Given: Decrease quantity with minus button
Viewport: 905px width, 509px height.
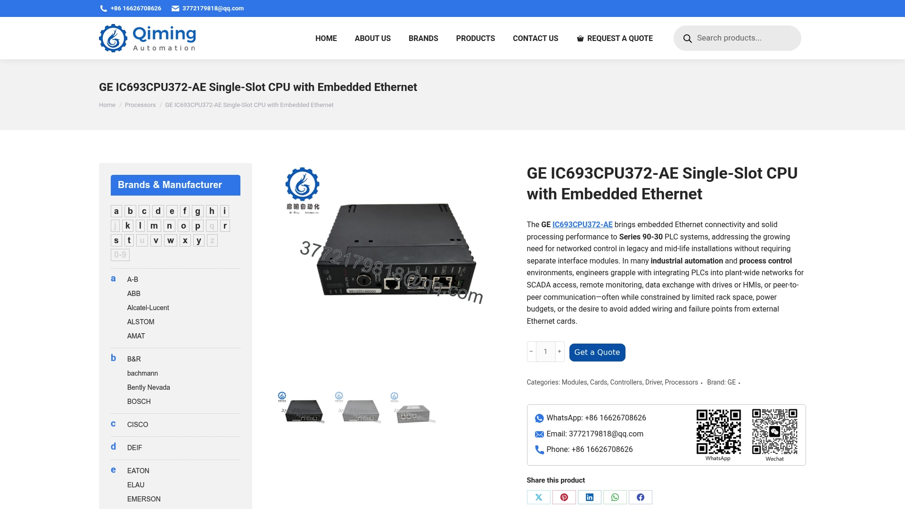Looking at the screenshot, I should pyautogui.click(x=531, y=352).
